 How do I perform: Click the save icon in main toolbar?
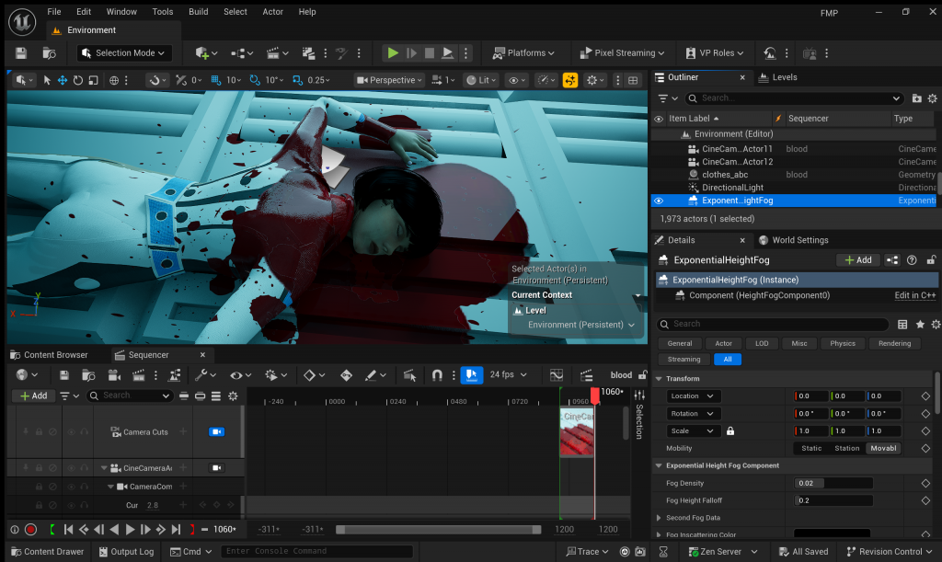click(x=21, y=53)
